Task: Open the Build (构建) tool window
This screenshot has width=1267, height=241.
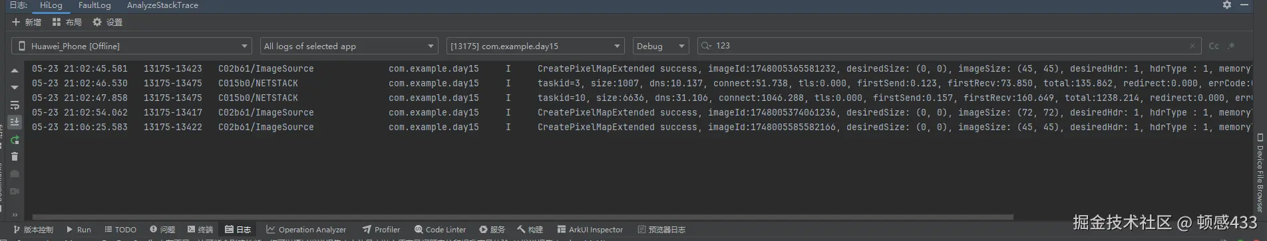Action: 530,230
